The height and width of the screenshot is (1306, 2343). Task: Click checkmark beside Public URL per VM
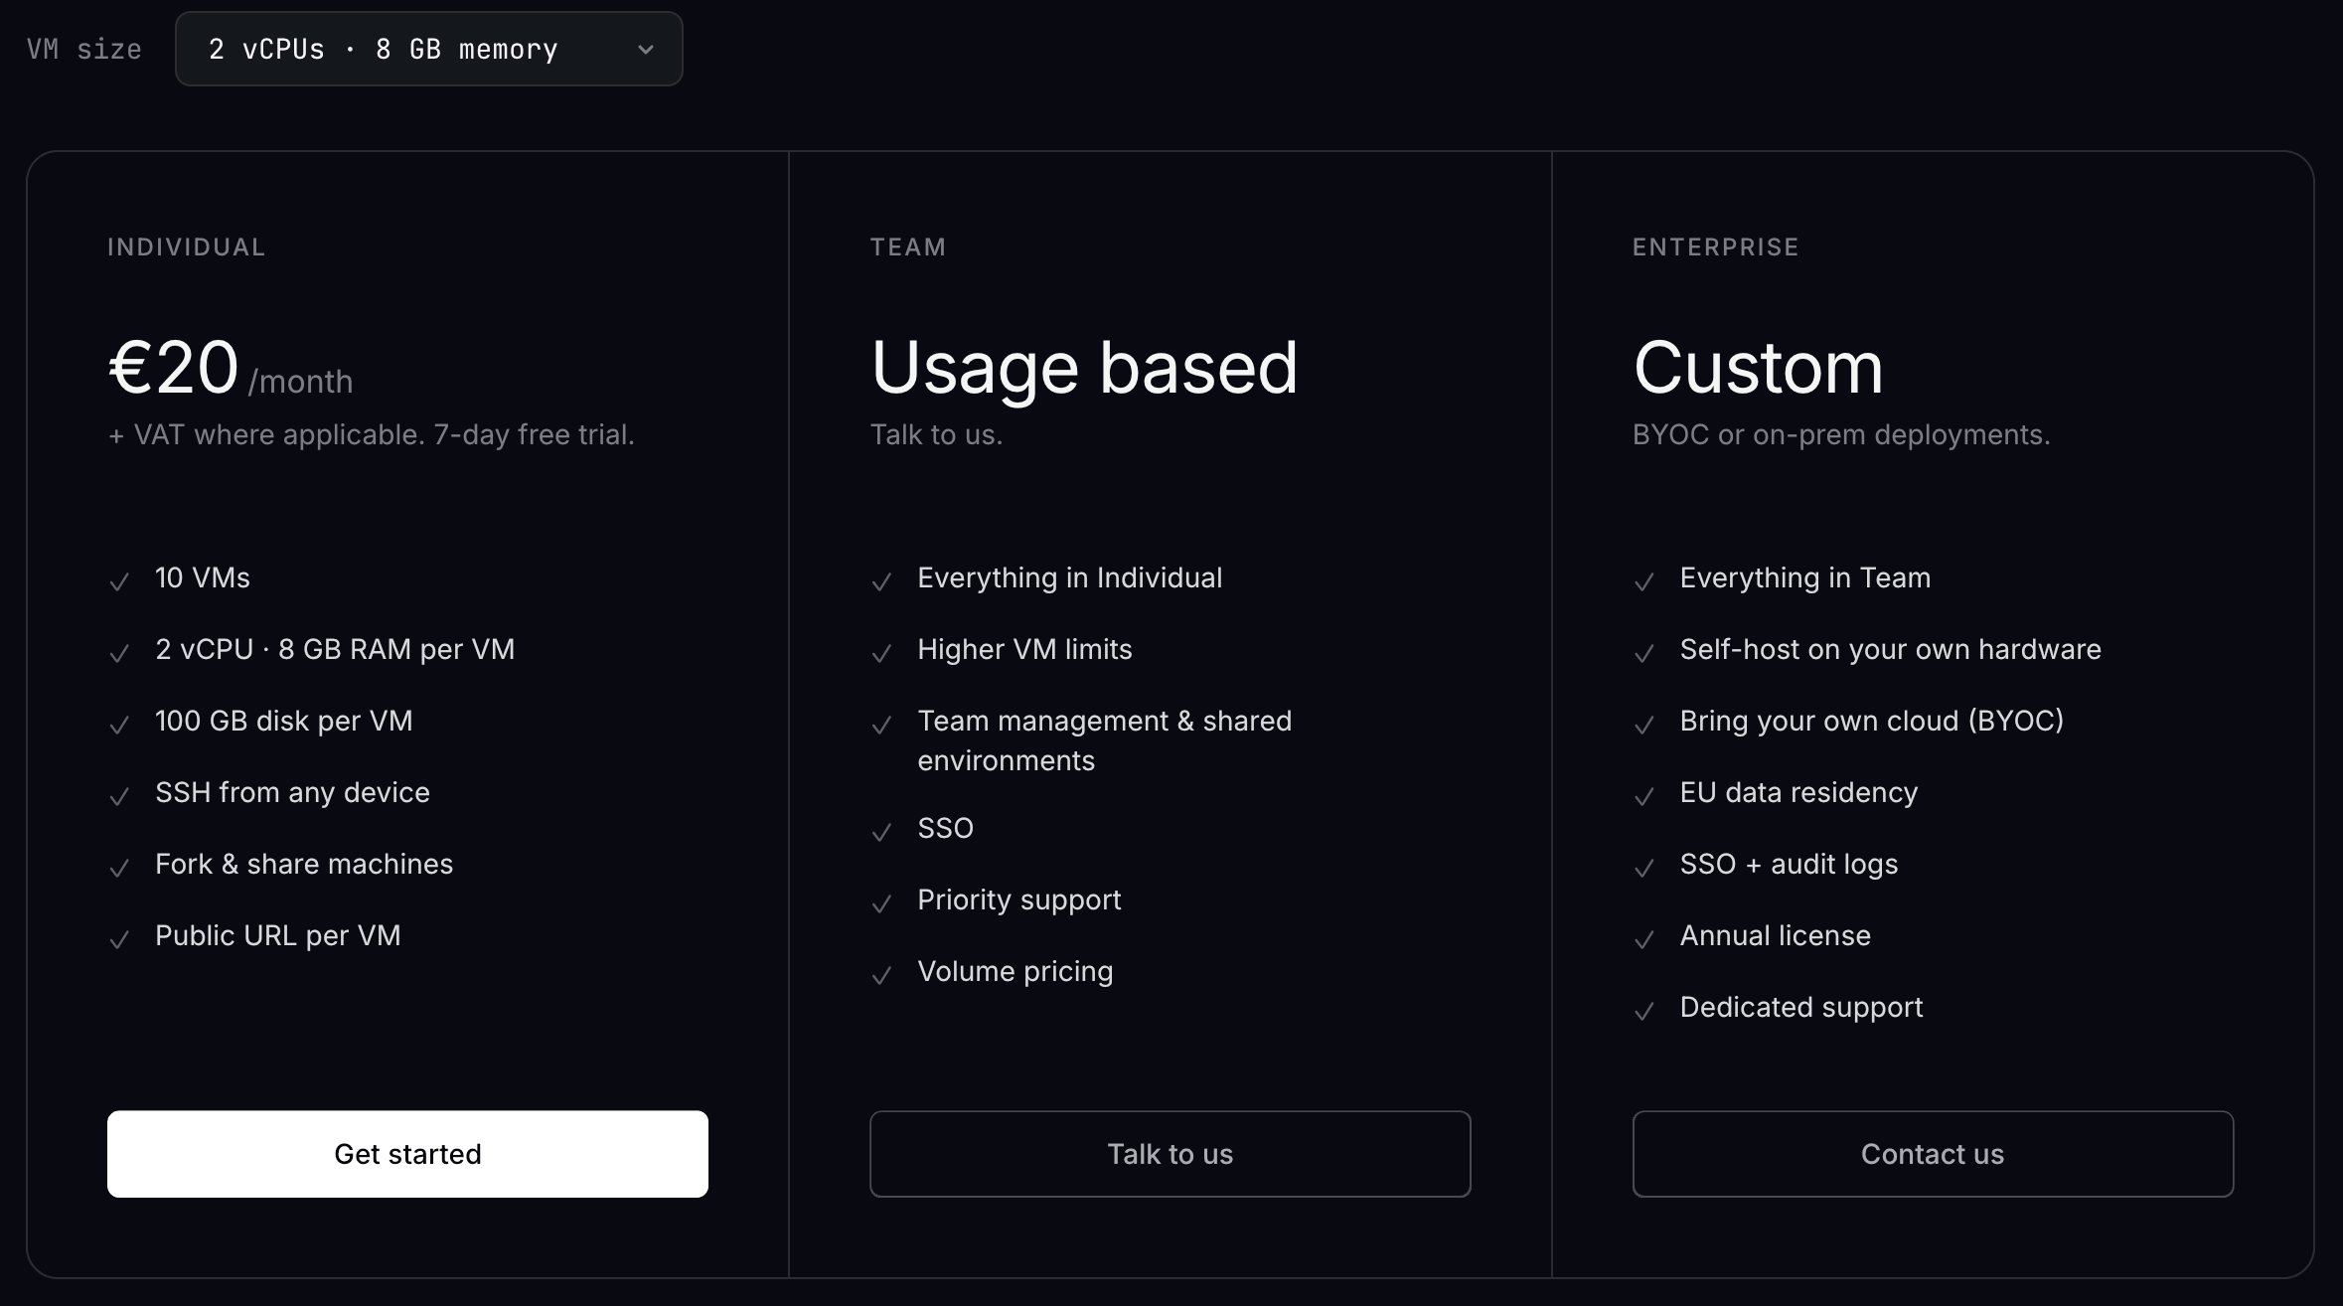pyautogui.click(x=119, y=939)
